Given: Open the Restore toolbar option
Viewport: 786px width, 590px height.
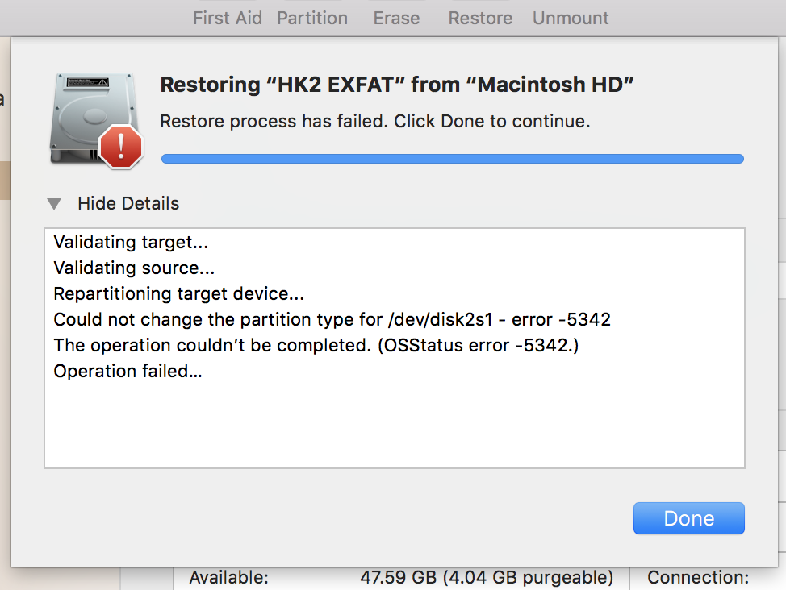Looking at the screenshot, I should pos(480,18).
